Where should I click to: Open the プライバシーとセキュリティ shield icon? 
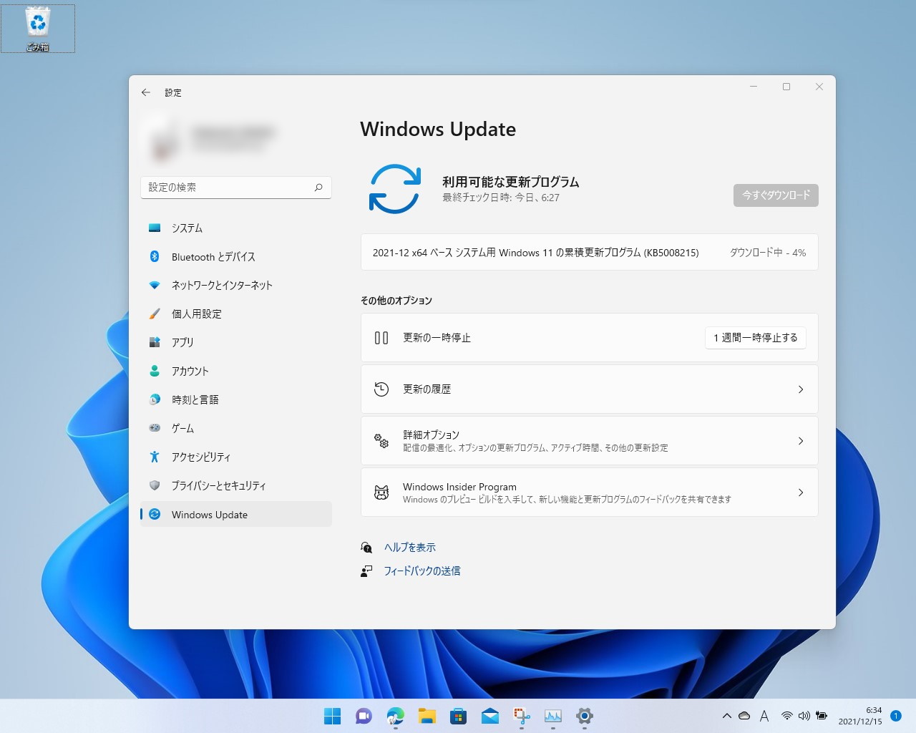(155, 485)
